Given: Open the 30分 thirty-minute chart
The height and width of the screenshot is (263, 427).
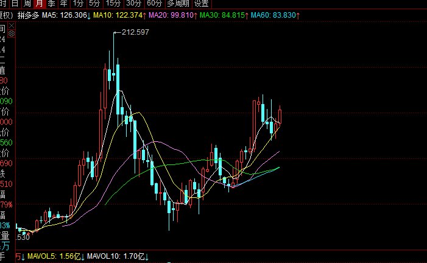Looking at the screenshot, I should (134, 4).
